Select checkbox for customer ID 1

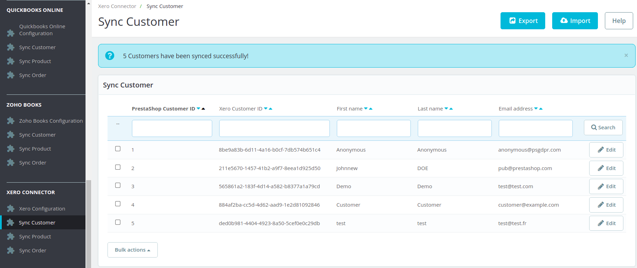pos(118,148)
